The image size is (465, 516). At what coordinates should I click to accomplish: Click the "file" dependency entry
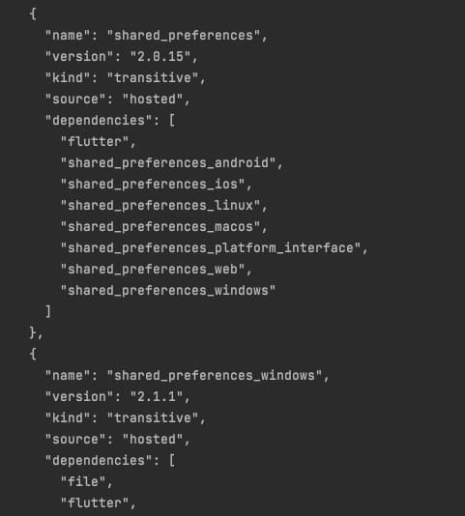pos(83,481)
